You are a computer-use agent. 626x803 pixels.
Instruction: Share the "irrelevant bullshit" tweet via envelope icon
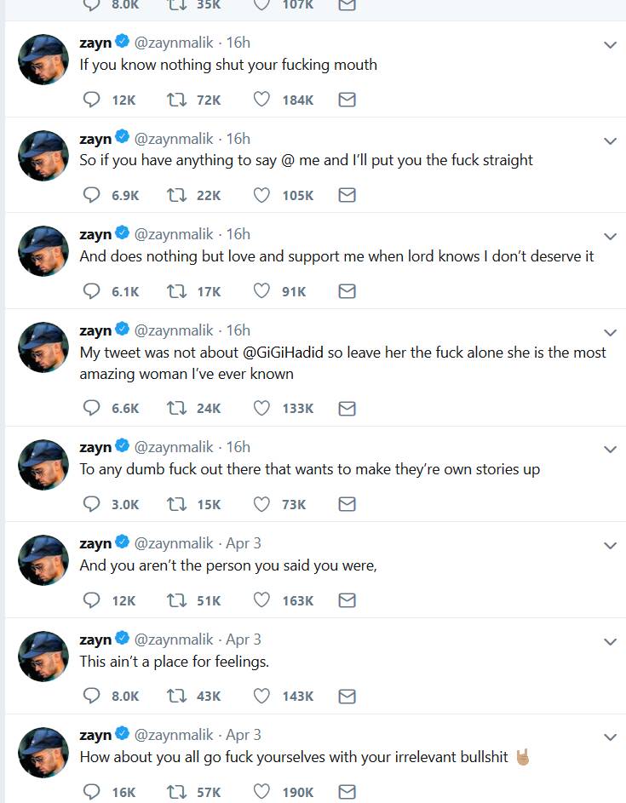pyautogui.click(x=347, y=792)
